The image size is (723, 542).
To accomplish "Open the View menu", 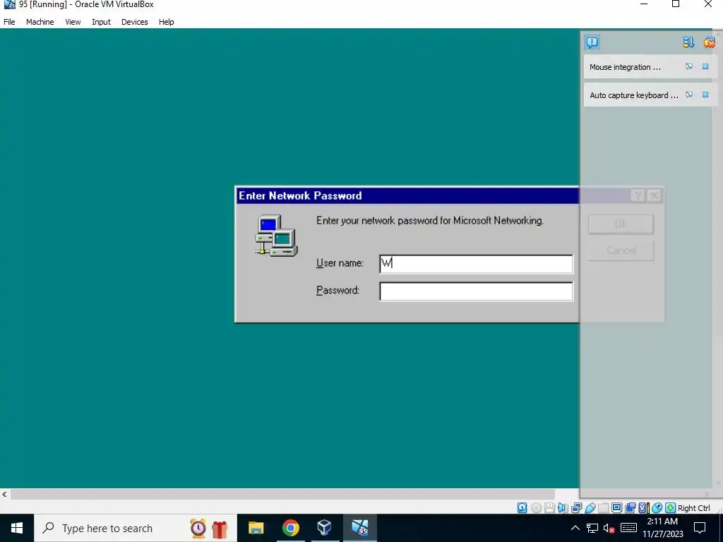I will (x=73, y=22).
